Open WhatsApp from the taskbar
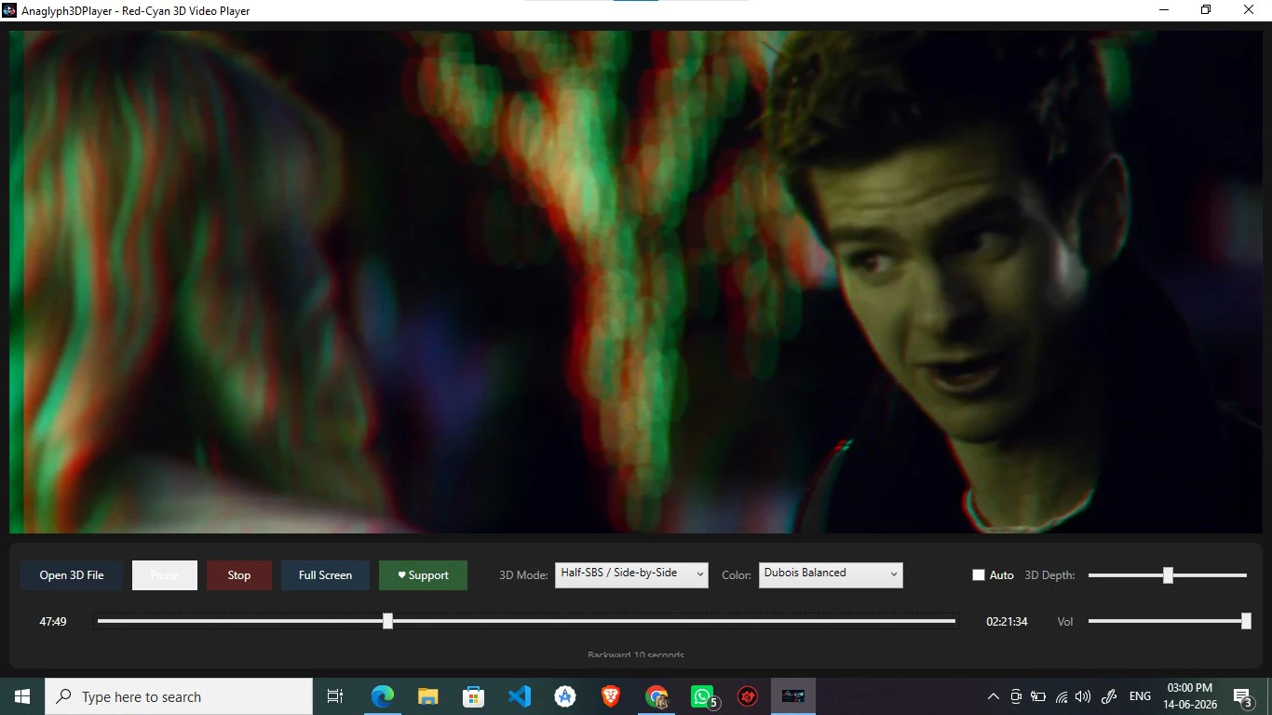 tap(702, 696)
